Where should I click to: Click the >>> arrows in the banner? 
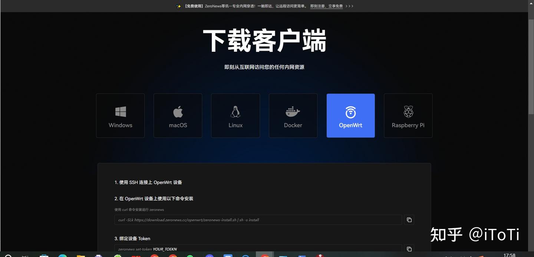tap(350, 6)
